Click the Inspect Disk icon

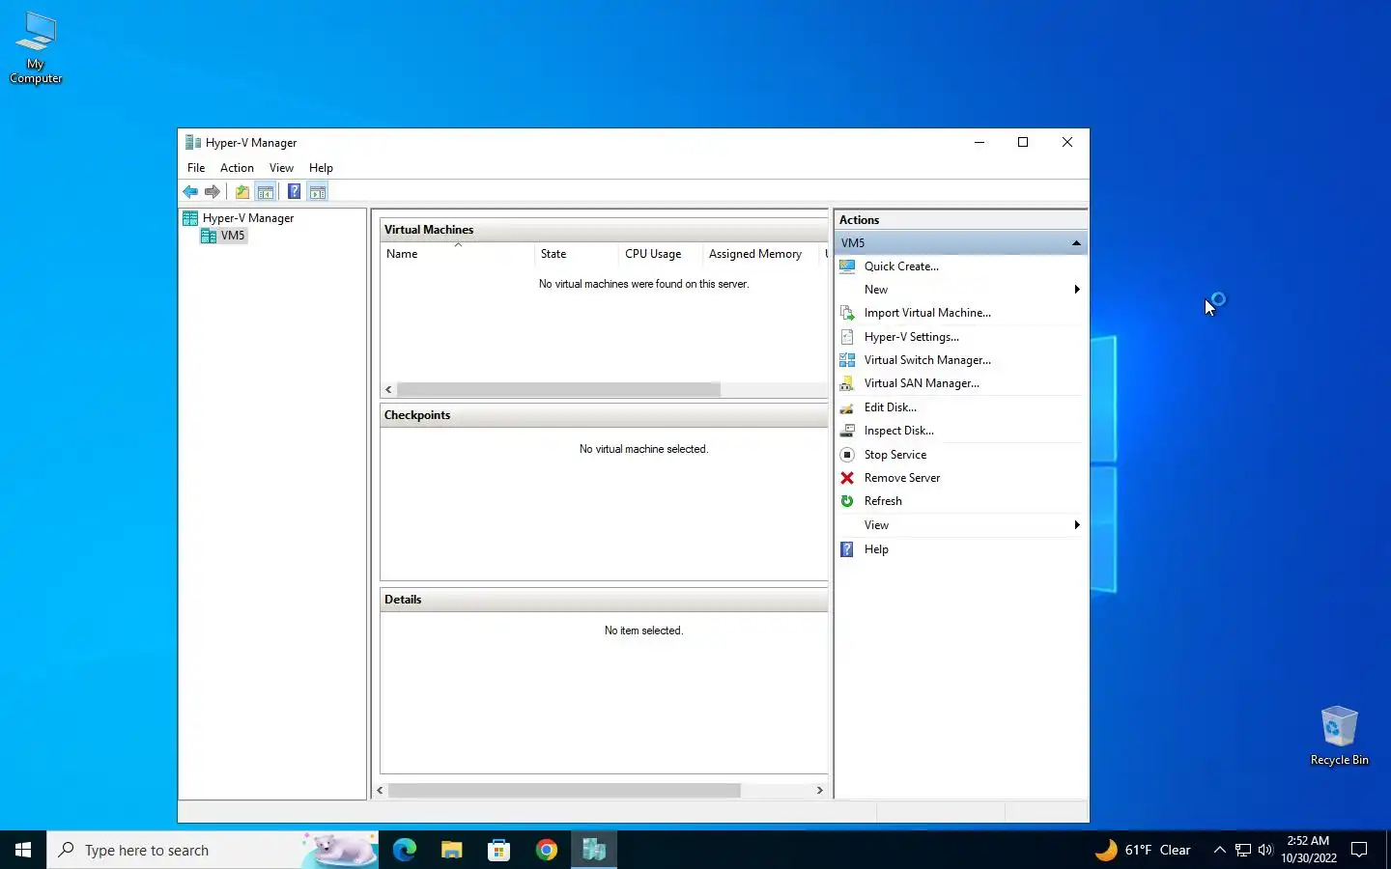tap(847, 431)
